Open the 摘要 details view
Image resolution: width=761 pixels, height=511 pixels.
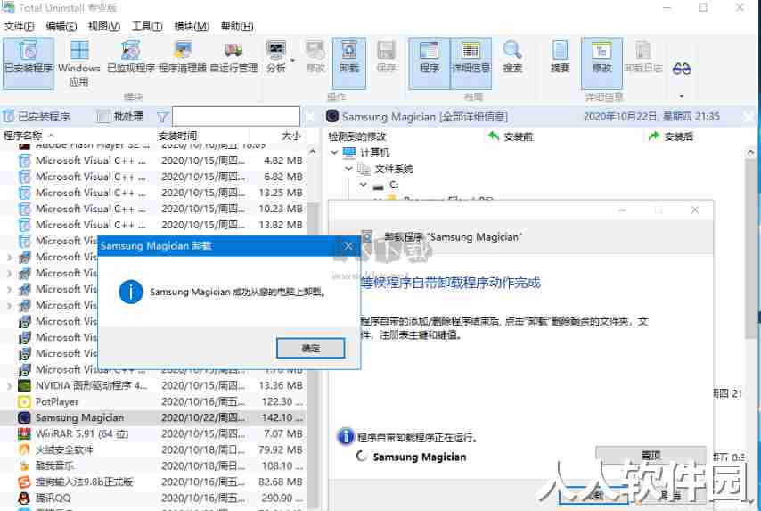coord(561,57)
